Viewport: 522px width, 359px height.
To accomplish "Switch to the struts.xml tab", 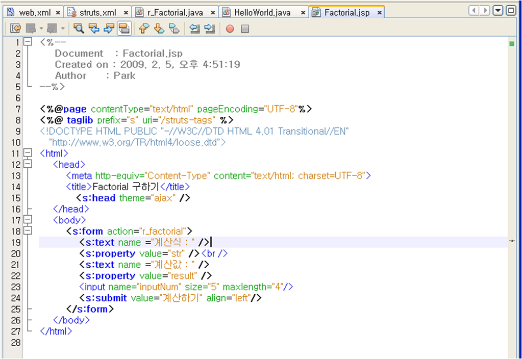I will 97,13.
